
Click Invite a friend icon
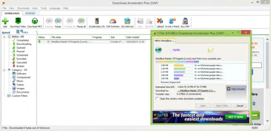(x=172, y=21)
